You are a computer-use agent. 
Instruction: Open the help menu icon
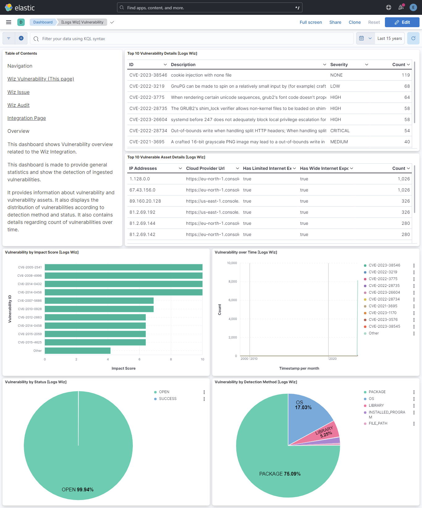tap(389, 7)
